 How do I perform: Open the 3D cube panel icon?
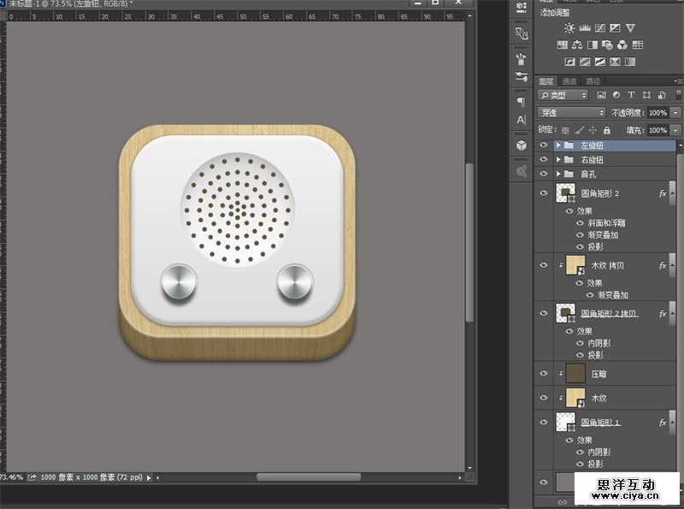pos(521,146)
